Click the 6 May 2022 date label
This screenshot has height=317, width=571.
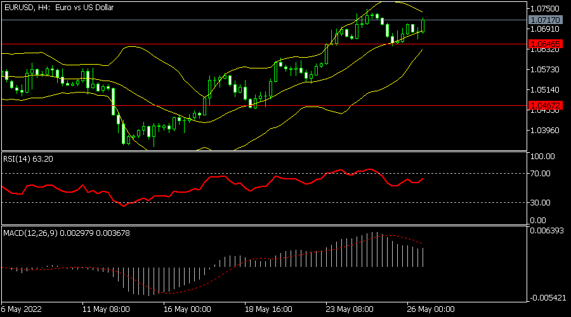(x=21, y=309)
